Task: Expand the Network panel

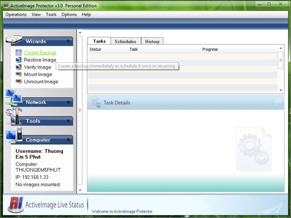Action: [68, 102]
